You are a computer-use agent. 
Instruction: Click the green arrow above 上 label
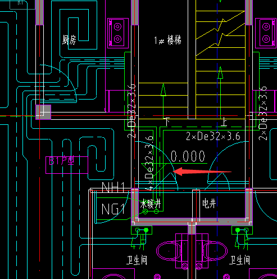220,92
